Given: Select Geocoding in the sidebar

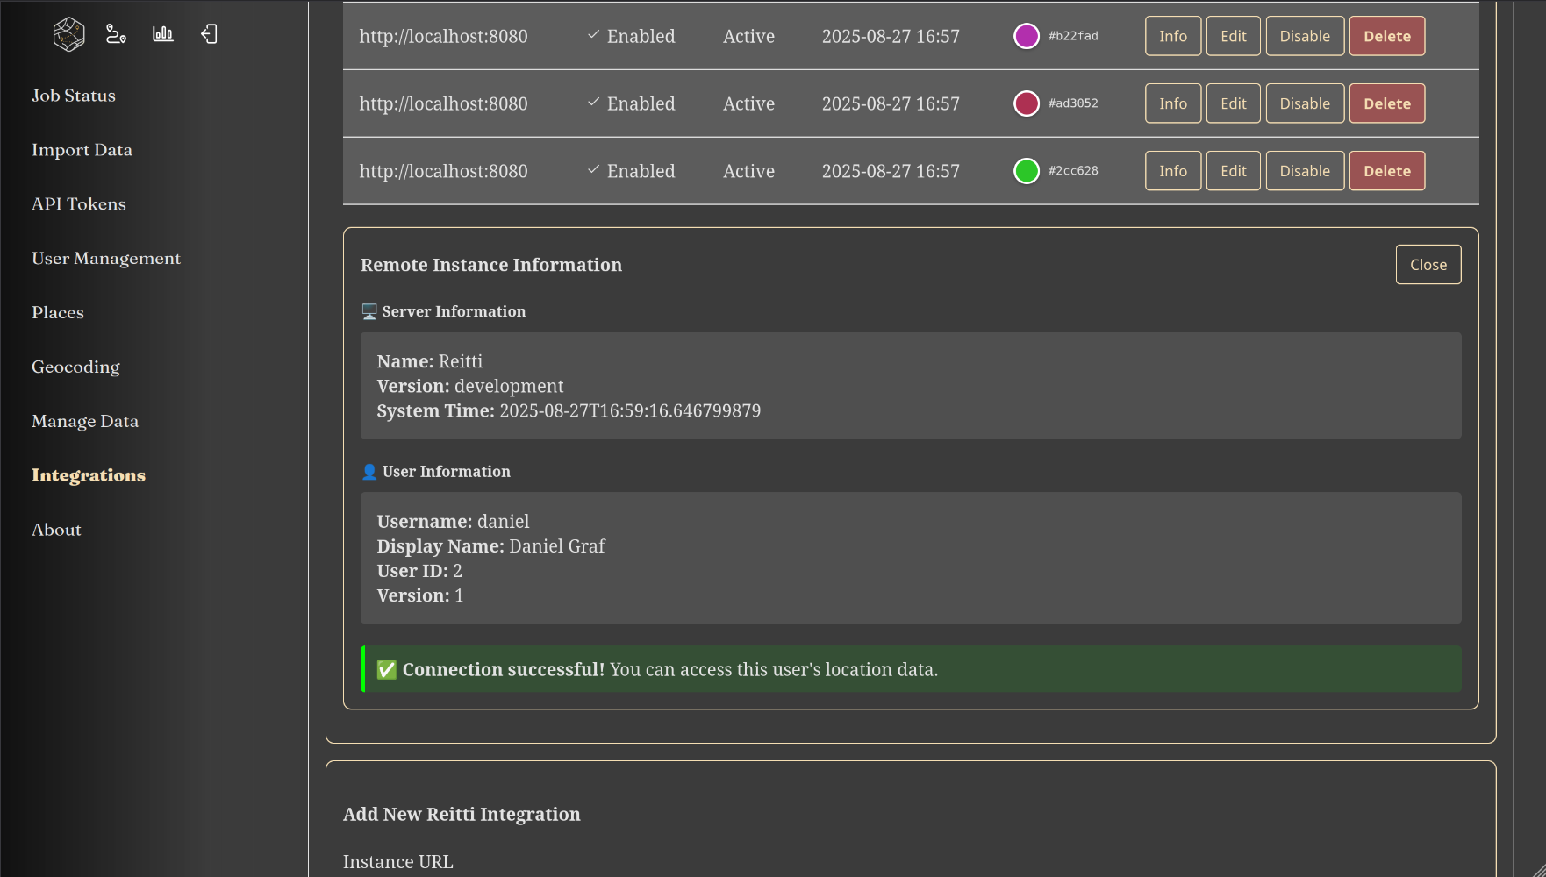Looking at the screenshot, I should click(75, 367).
